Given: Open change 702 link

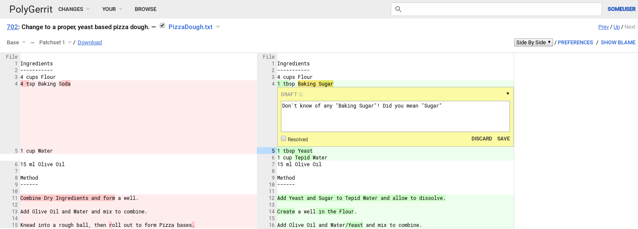Looking at the screenshot, I should [x=12, y=27].
